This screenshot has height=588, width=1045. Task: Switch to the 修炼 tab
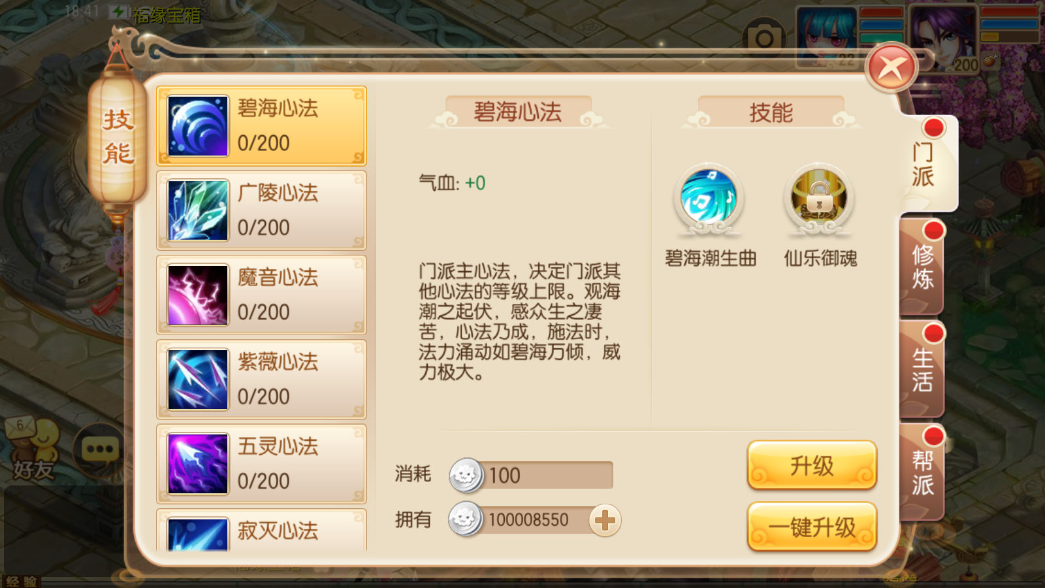point(922,267)
